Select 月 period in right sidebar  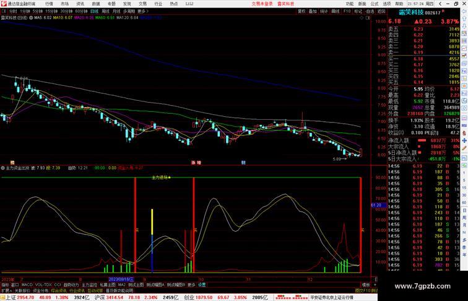464,225
